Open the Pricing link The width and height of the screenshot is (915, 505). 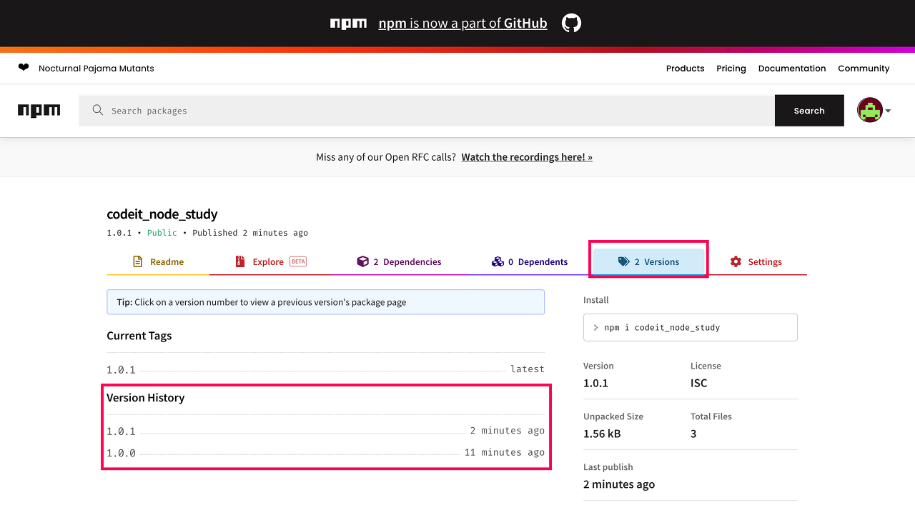coord(731,69)
